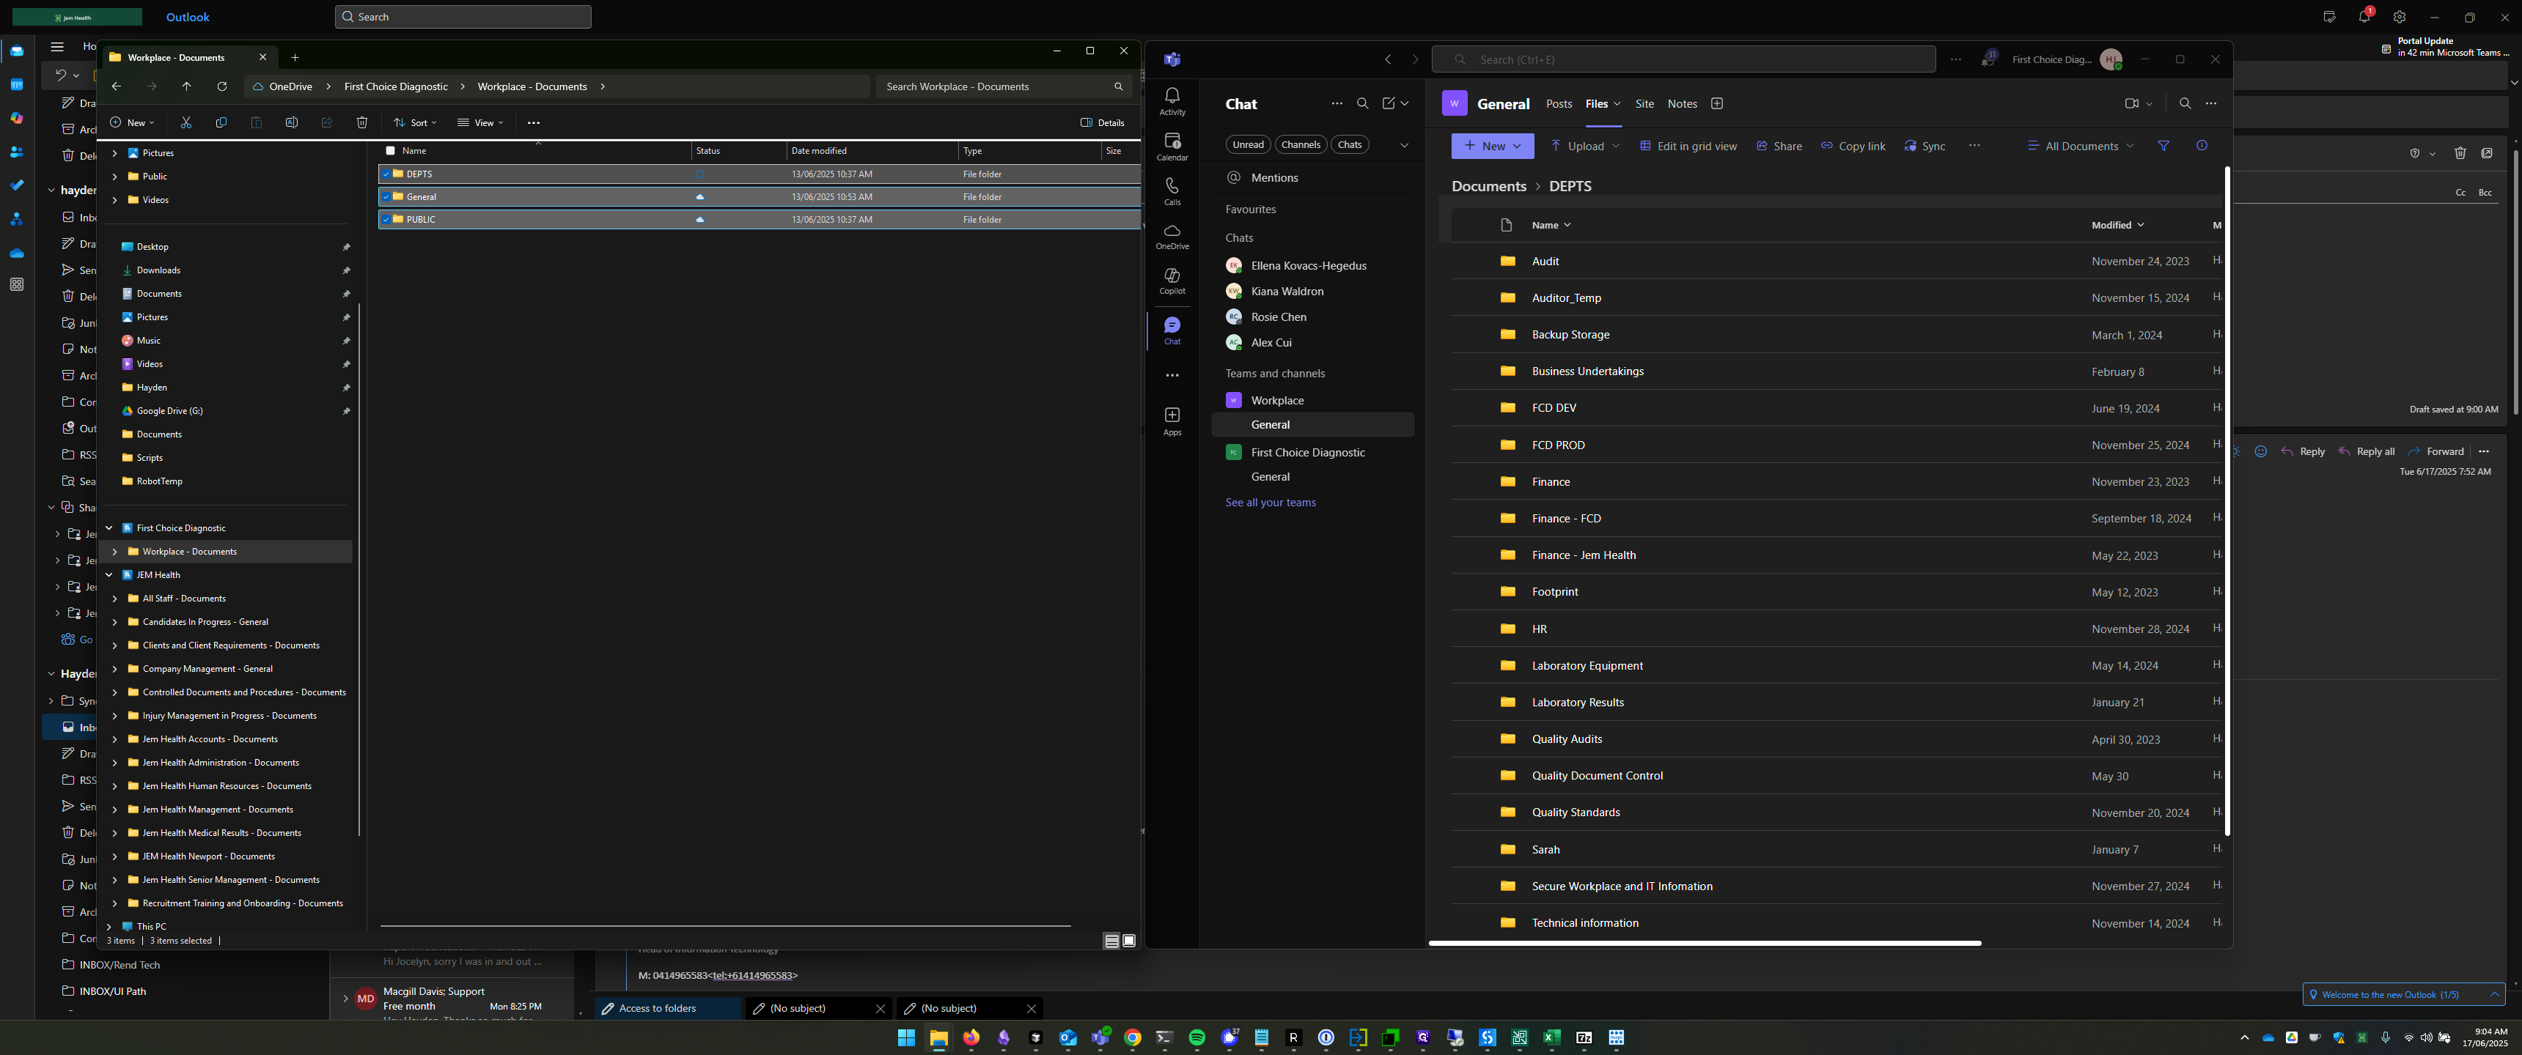Switch to the Posts tab in Teams
Screen dimensions: 2522x1055
1559,104
